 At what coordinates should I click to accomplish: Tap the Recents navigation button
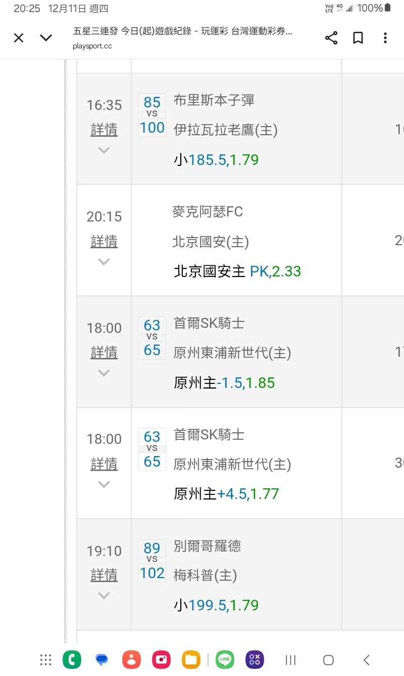pos(290,659)
